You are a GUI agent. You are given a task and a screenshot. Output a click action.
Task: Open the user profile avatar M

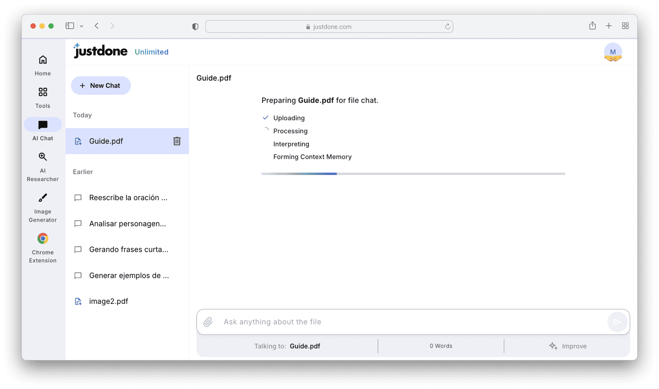613,52
